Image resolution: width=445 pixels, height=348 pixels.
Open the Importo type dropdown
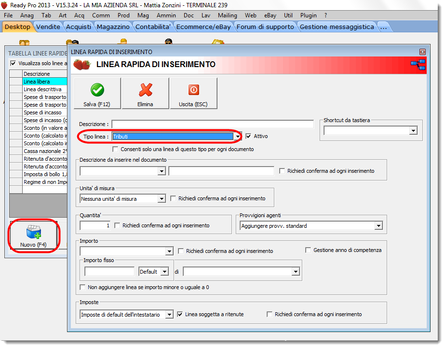(x=169, y=251)
